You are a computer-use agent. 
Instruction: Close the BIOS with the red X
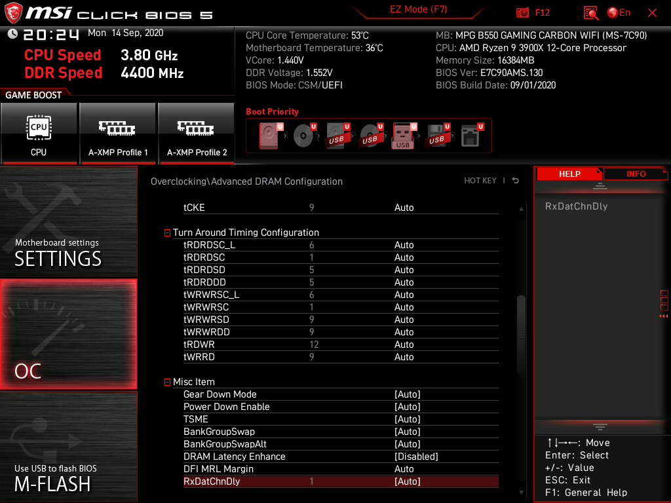pyautogui.click(x=652, y=13)
